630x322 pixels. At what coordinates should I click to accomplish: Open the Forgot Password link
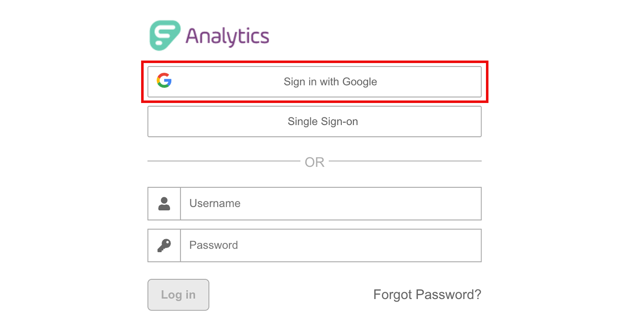point(427,295)
